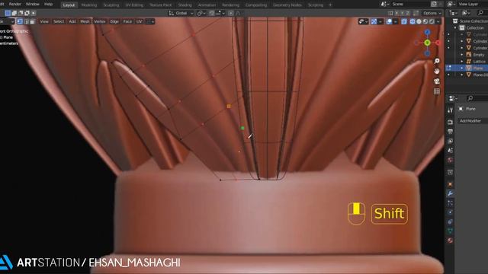
Task: Open the Render properties tab icon
Action: [x=451, y=122]
